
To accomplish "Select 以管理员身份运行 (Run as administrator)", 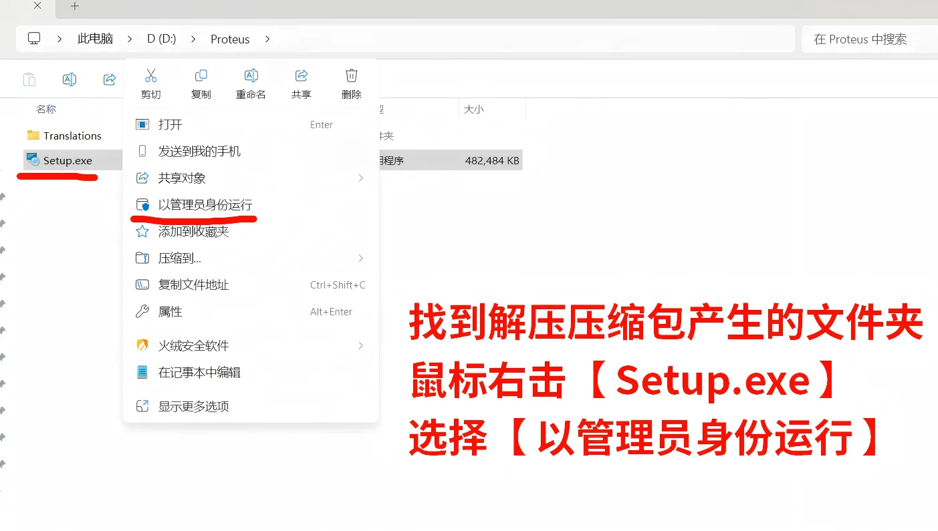I will click(x=205, y=205).
